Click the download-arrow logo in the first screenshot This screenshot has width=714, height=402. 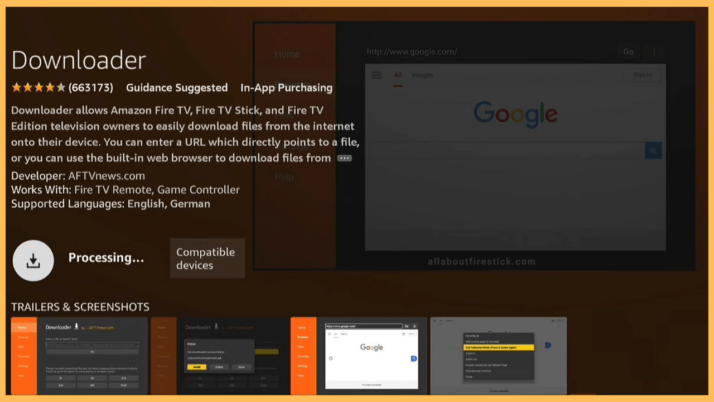[x=76, y=327]
